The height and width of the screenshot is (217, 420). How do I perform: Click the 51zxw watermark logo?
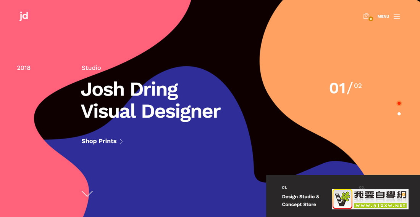coord(370,199)
